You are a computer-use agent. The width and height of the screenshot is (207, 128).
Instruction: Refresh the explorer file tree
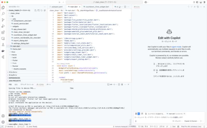pos(41,10)
